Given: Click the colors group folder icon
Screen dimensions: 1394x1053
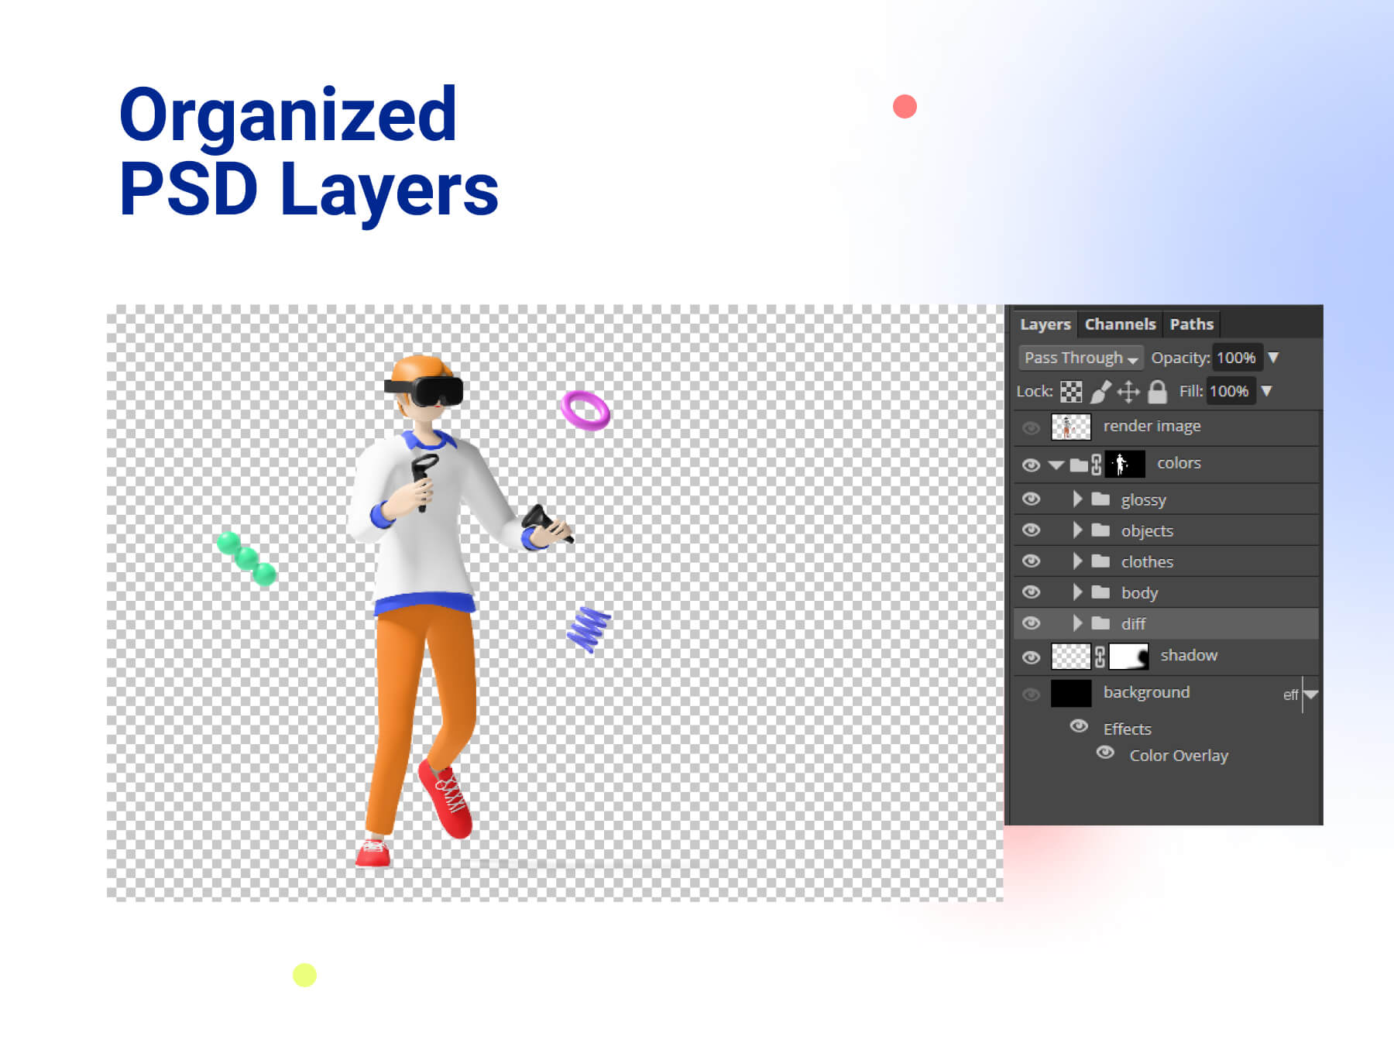Looking at the screenshot, I should pyautogui.click(x=1078, y=463).
